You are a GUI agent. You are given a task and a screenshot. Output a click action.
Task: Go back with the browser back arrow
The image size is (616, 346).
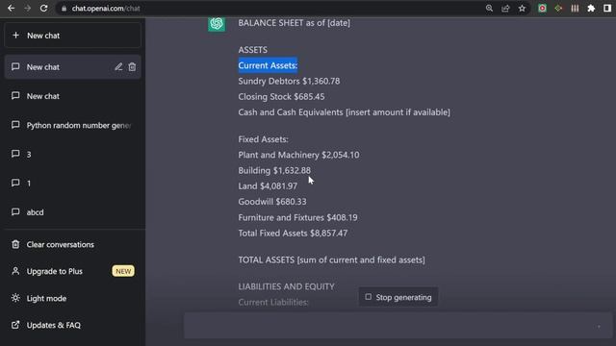(x=11, y=9)
